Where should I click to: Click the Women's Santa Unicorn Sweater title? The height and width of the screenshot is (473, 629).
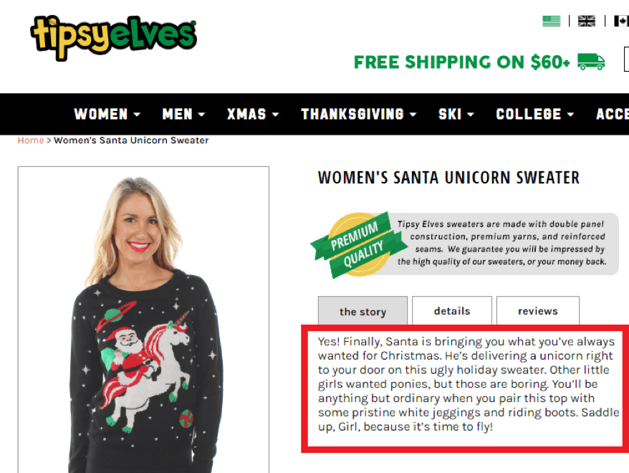[x=448, y=178]
